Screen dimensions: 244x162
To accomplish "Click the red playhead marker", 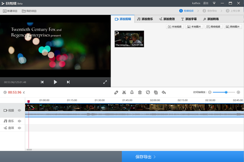I will 29,102.
